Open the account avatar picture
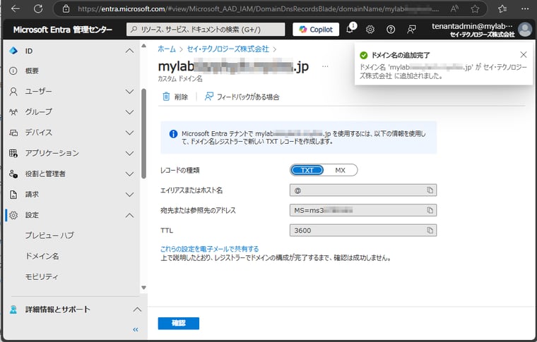Screen dimensions: 537x342 (525, 30)
